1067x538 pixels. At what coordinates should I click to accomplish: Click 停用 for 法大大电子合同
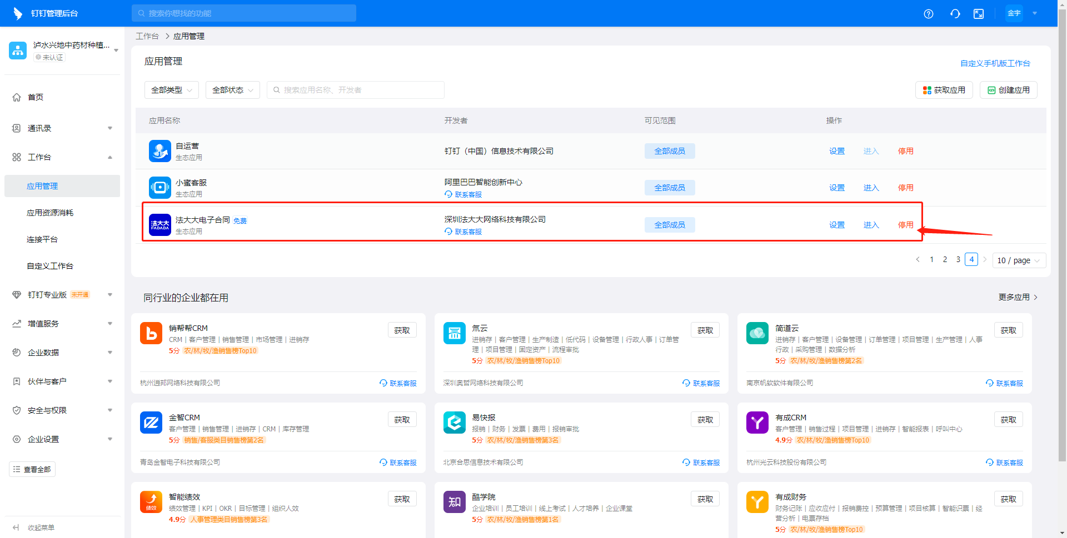pos(905,225)
